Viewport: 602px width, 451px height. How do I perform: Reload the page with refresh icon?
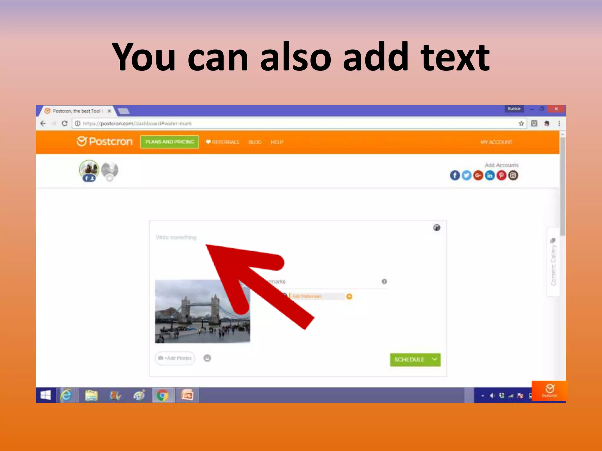[65, 124]
